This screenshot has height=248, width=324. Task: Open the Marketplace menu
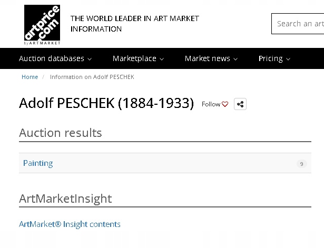click(x=135, y=58)
